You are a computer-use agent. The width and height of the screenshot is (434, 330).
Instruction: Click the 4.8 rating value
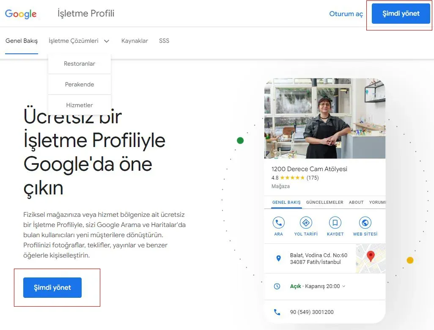(x=275, y=177)
